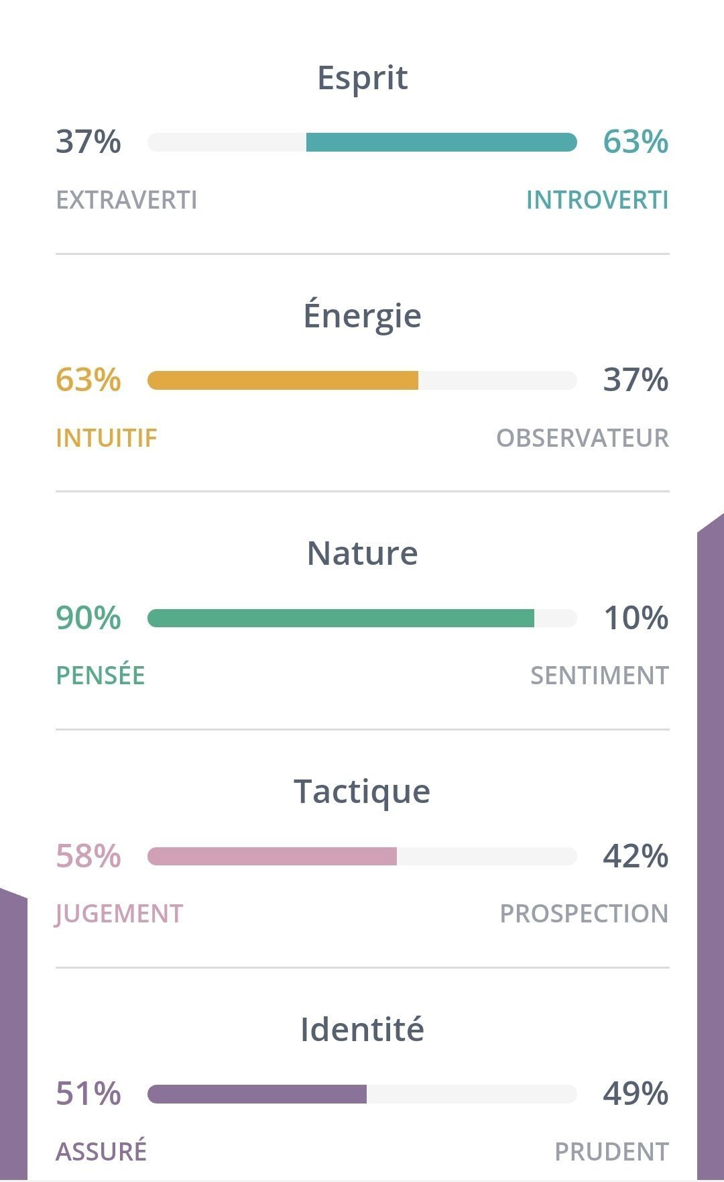Select the Nature section heading
Viewport: 724px width, 1182px height.
362,553
